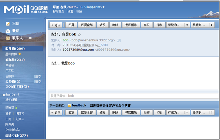Open 设置 in the header

point(70,11)
